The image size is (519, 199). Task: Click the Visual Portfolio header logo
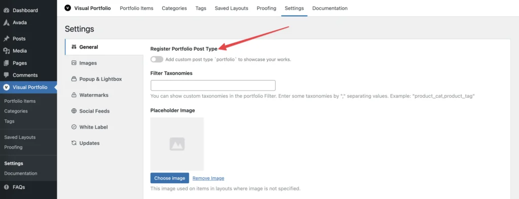pos(68,8)
